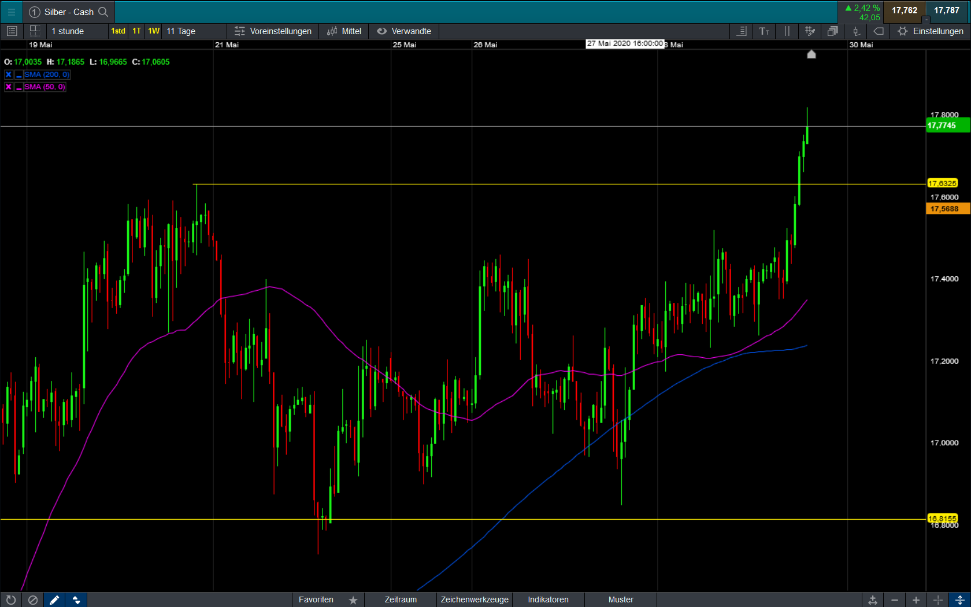
Task: Open the stacked windows overlay icon
Action: [833, 31]
